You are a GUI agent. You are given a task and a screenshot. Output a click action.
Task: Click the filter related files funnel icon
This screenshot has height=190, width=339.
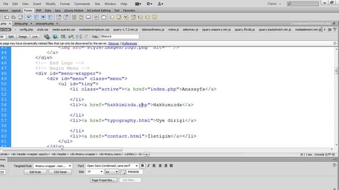[335, 30]
